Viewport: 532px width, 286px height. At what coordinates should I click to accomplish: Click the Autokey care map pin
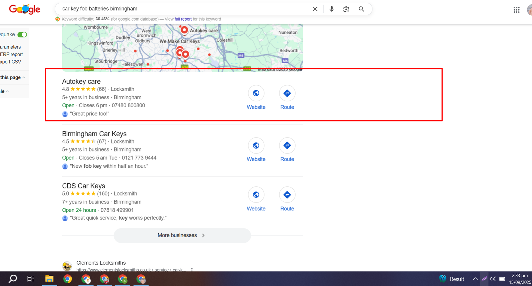click(184, 30)
